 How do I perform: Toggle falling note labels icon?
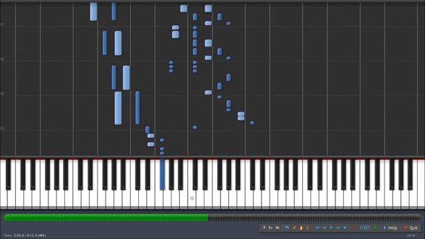click(x=264, y=228)
